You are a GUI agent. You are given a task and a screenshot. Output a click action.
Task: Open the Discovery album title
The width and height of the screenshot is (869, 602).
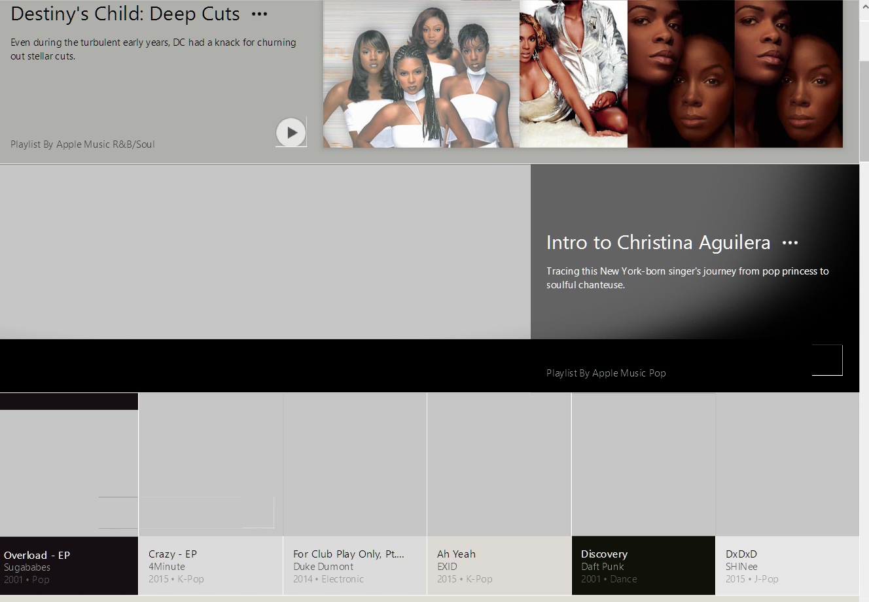point(604,554)
